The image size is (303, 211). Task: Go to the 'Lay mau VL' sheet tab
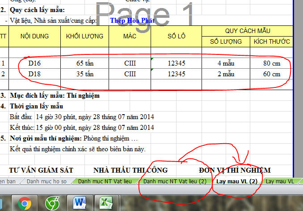click(x=279, y=182)
